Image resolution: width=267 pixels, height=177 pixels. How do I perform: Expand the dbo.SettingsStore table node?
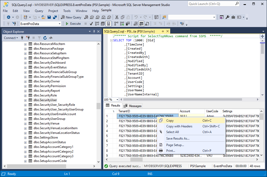(25, 138)
